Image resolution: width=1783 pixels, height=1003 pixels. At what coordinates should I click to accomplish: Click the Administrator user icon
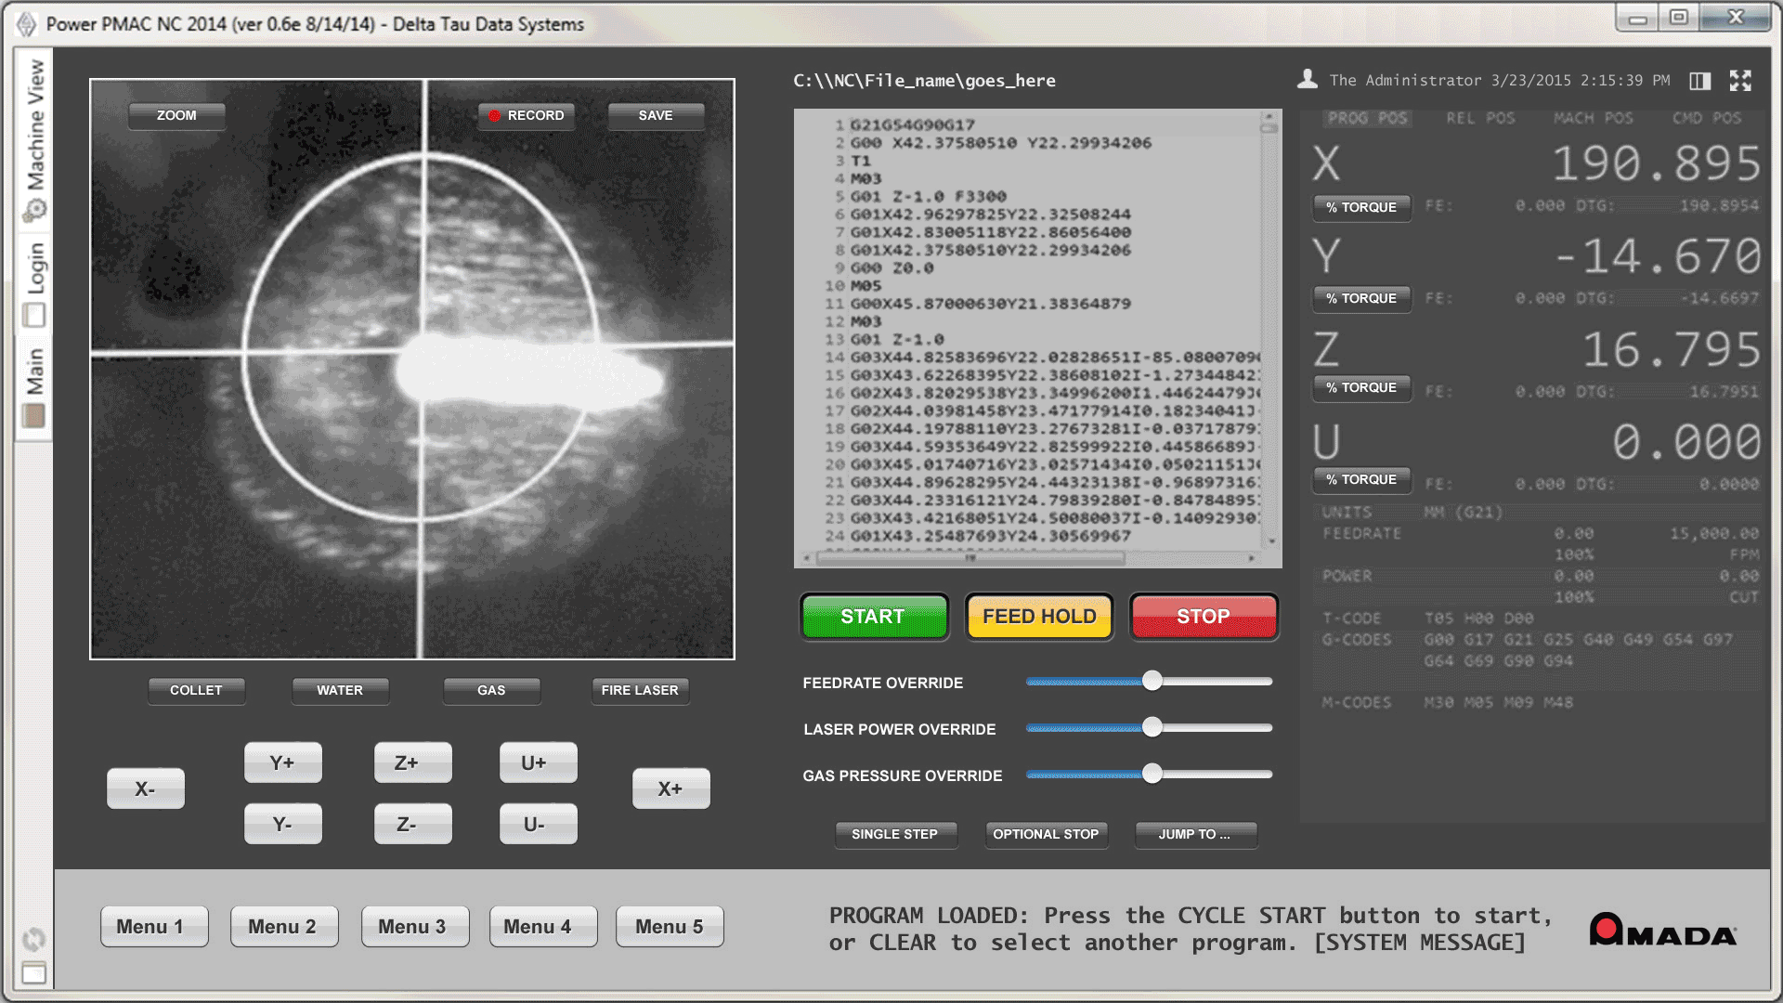click(x=1308, y=79)
